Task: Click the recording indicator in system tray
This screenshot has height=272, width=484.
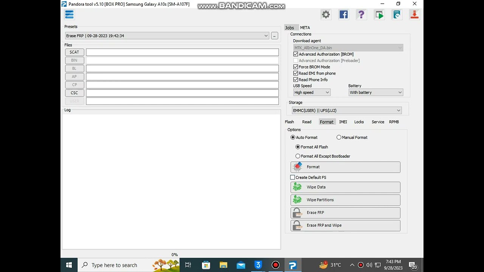Action: click(361, 265)
